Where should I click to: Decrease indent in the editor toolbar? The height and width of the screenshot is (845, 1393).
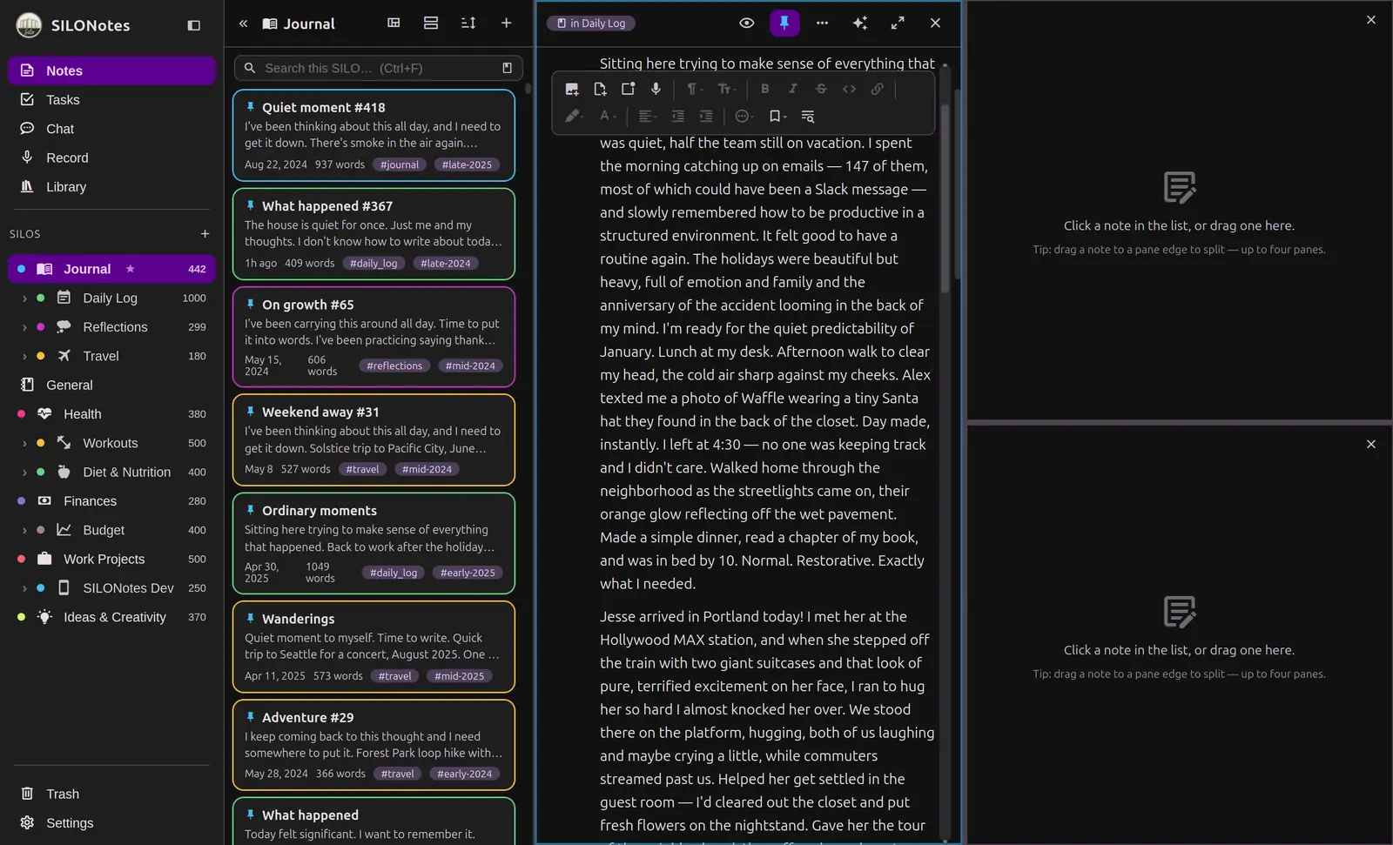pos(677,116)
